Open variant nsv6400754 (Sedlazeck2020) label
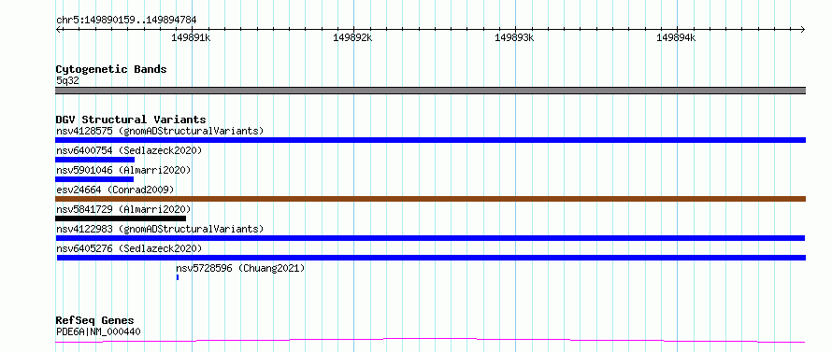The image size is (832, 352). coord(129,150)
